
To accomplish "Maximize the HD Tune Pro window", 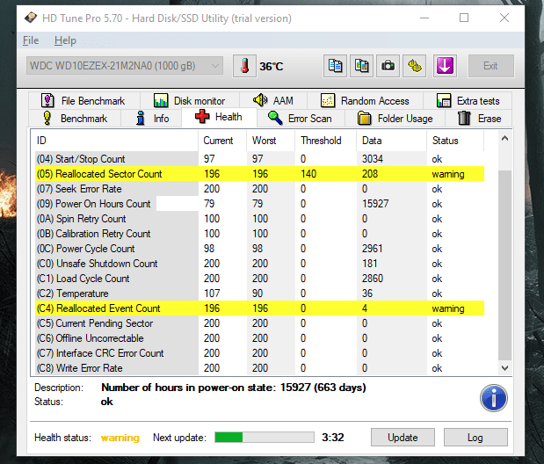I will pyautogui.click(x=464, y=18).
